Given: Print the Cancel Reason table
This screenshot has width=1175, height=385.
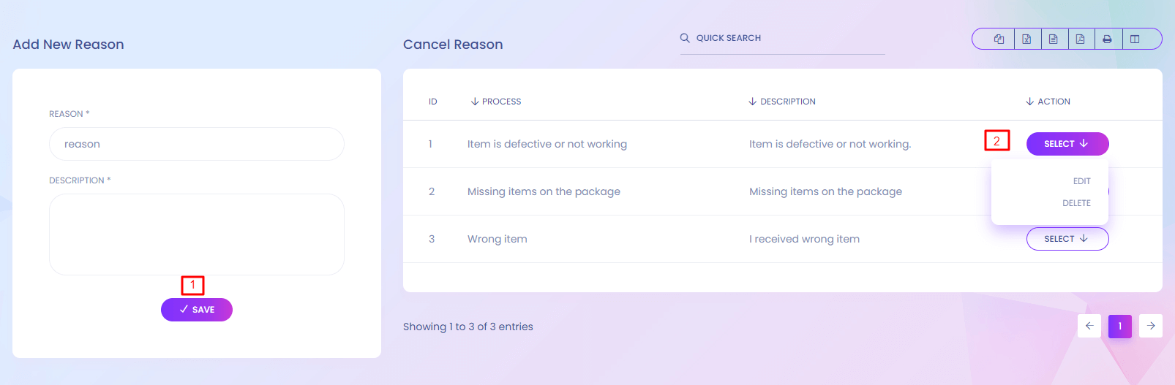Looking at the screenshot, I should coord(1107,39).
